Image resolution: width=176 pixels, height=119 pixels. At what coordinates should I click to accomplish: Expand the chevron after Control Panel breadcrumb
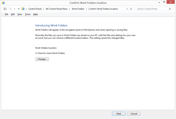point(44,9)
